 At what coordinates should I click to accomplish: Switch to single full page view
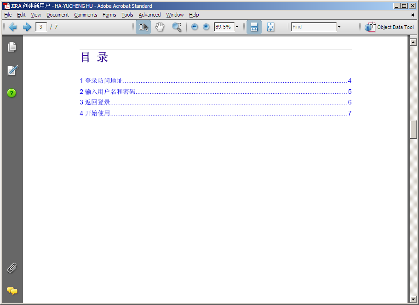click(x=270, y=27)
